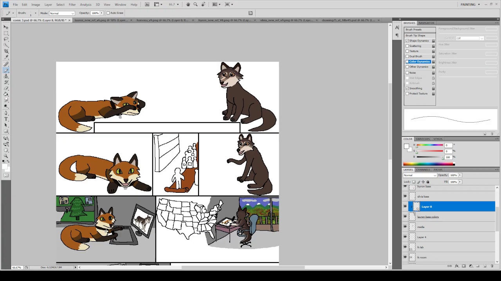The width and height of the screenshot is (501, 281).
Task: Click the Zoom tool in the application bar
Action: 195,4
